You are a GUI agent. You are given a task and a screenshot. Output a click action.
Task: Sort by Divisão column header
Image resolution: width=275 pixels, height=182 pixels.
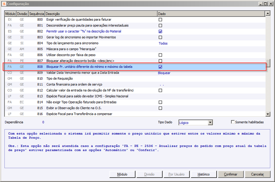click(22, 14)
